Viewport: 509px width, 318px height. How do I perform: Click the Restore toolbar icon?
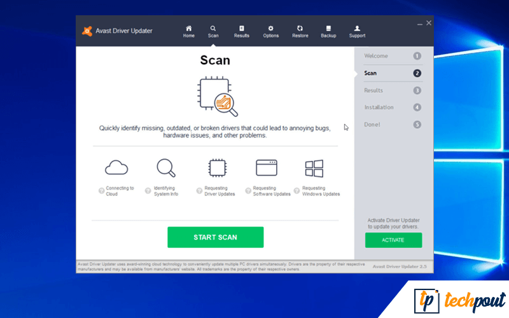(300, 29)
